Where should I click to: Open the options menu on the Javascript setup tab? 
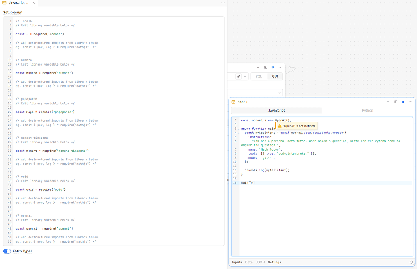(x=223, y=3)
